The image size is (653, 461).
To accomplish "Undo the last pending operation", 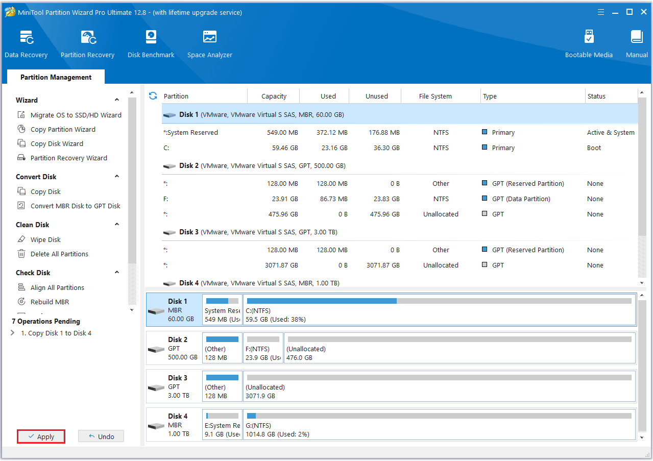I will (x=101, y=436).
